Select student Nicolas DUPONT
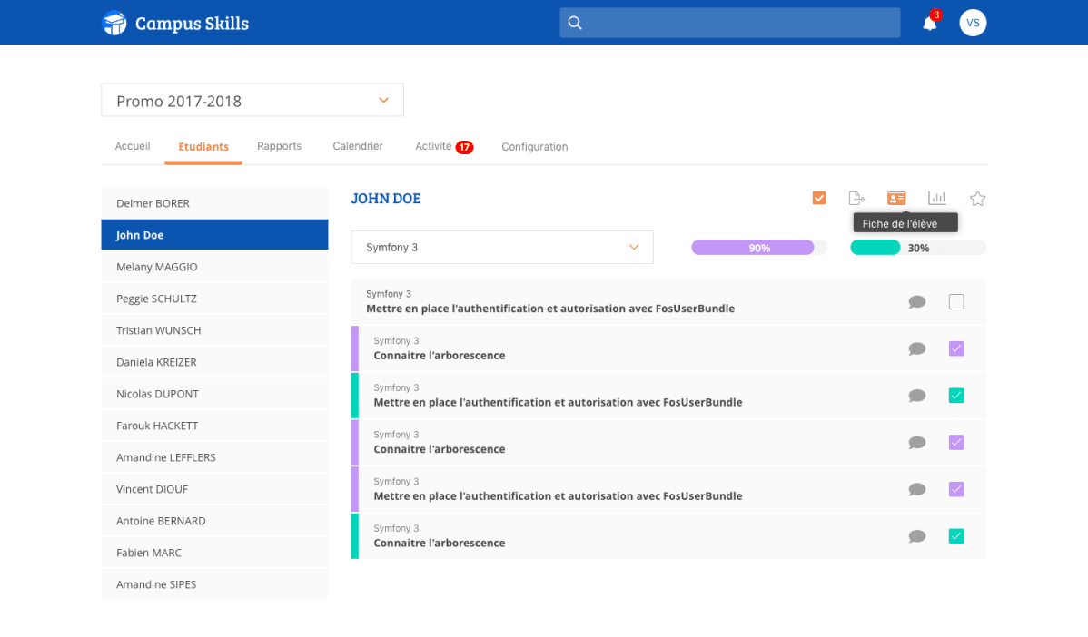 [x=214, y=394]
